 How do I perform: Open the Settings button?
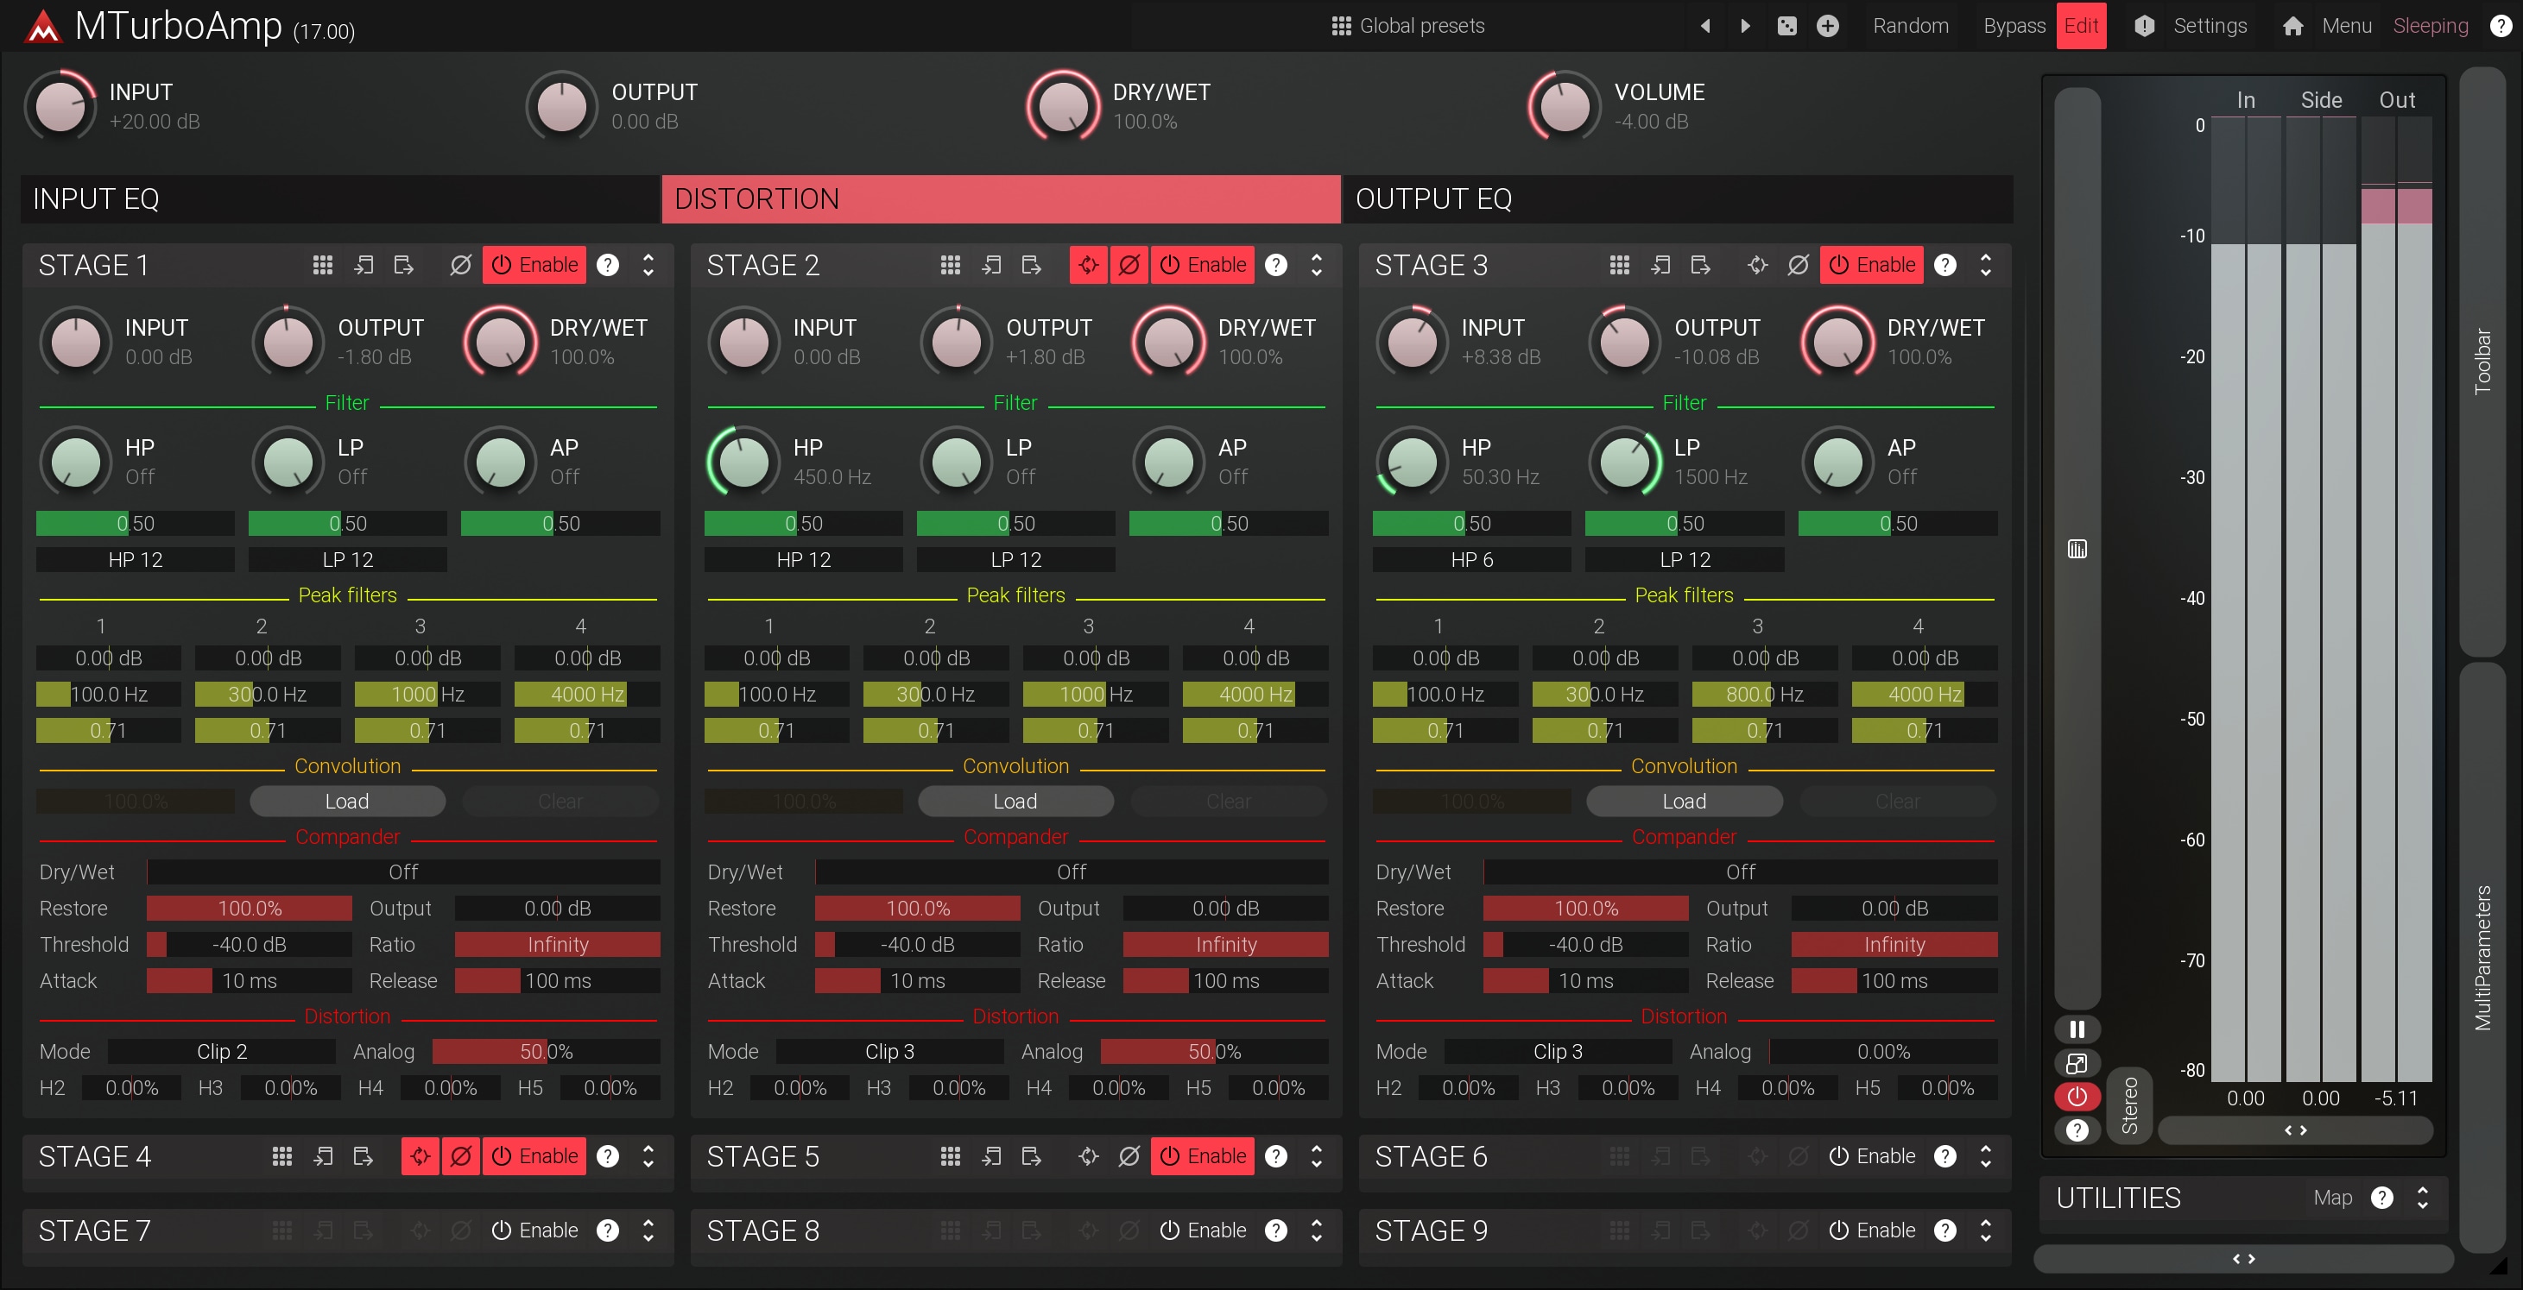click(2209, 27)
